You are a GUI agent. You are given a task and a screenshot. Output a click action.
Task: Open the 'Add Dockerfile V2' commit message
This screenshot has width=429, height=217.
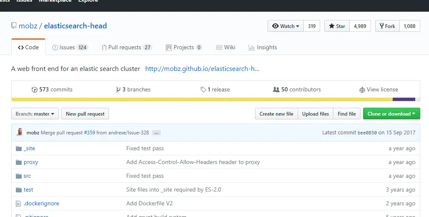pos(149,204)
